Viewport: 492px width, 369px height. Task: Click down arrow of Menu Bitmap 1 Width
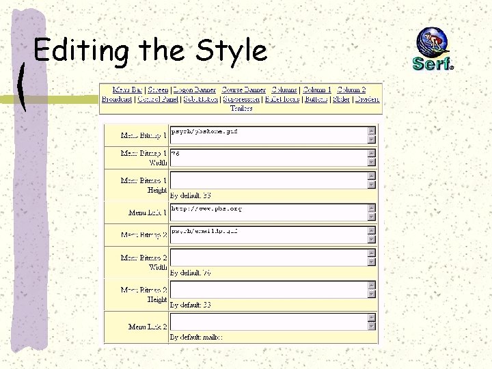372,162
